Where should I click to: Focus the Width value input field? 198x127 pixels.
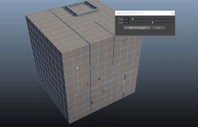click(127, 19)
